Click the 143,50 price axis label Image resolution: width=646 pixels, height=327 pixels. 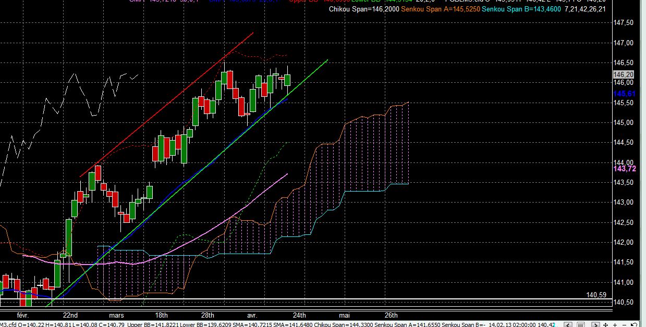(x=624, y=183)
